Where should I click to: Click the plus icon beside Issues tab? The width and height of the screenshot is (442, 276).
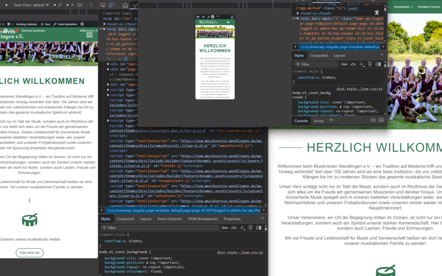click(331, 120)
